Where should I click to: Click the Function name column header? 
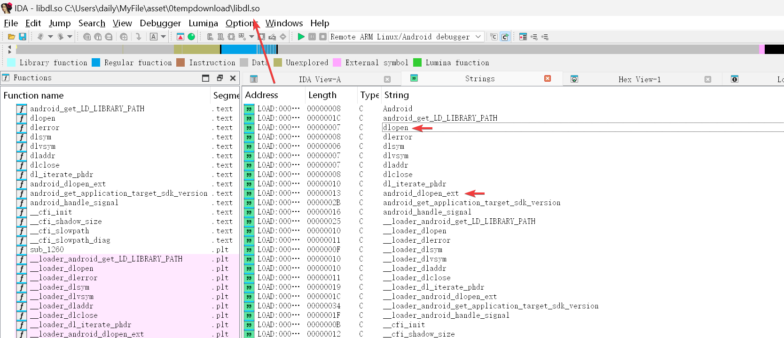click(x=34, y=95)
